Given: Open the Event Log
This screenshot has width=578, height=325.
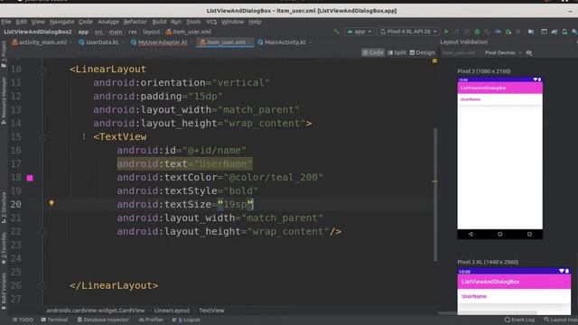Looking at the screenshot, I should coord(519,320).
